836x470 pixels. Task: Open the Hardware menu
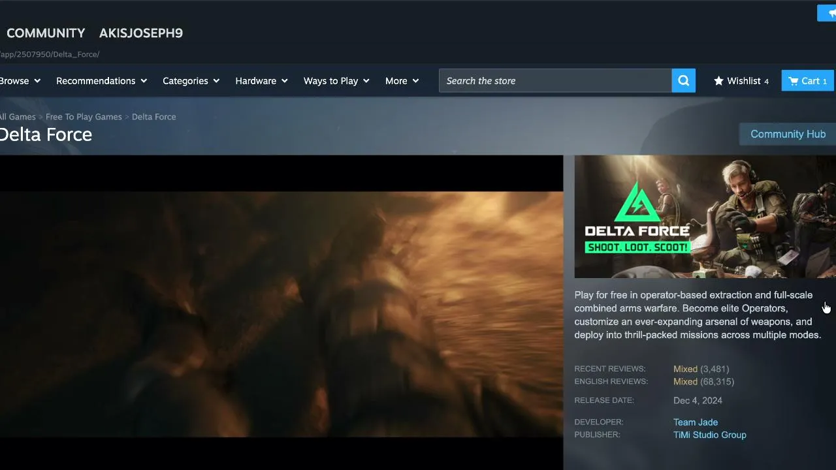[261, 81]
